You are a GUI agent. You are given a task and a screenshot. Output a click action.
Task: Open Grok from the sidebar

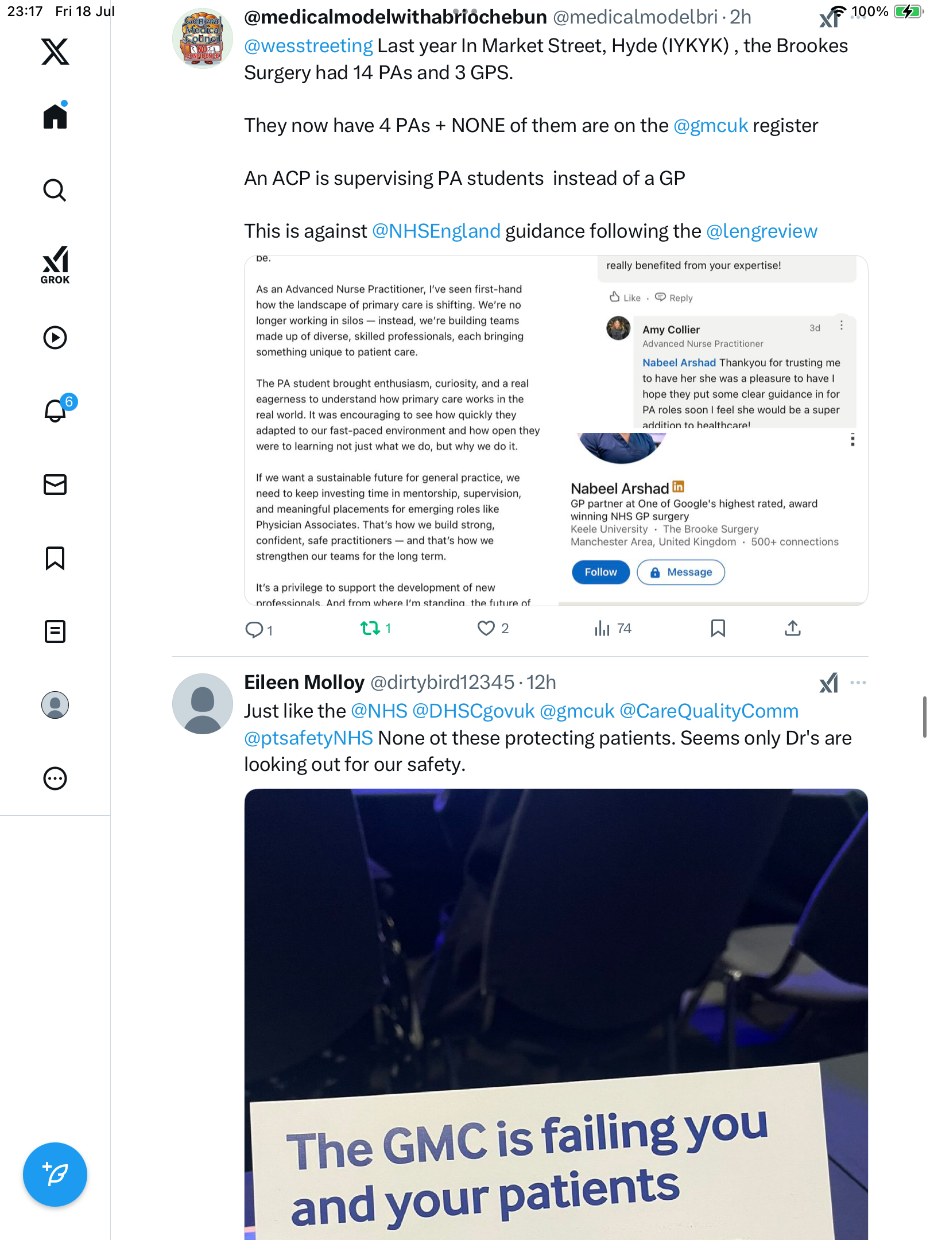click(55, 265)
